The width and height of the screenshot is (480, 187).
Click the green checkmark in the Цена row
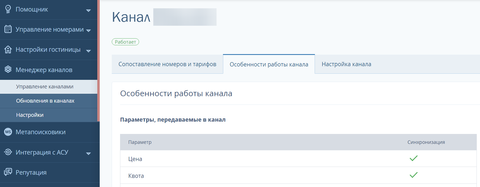[414, 158]
